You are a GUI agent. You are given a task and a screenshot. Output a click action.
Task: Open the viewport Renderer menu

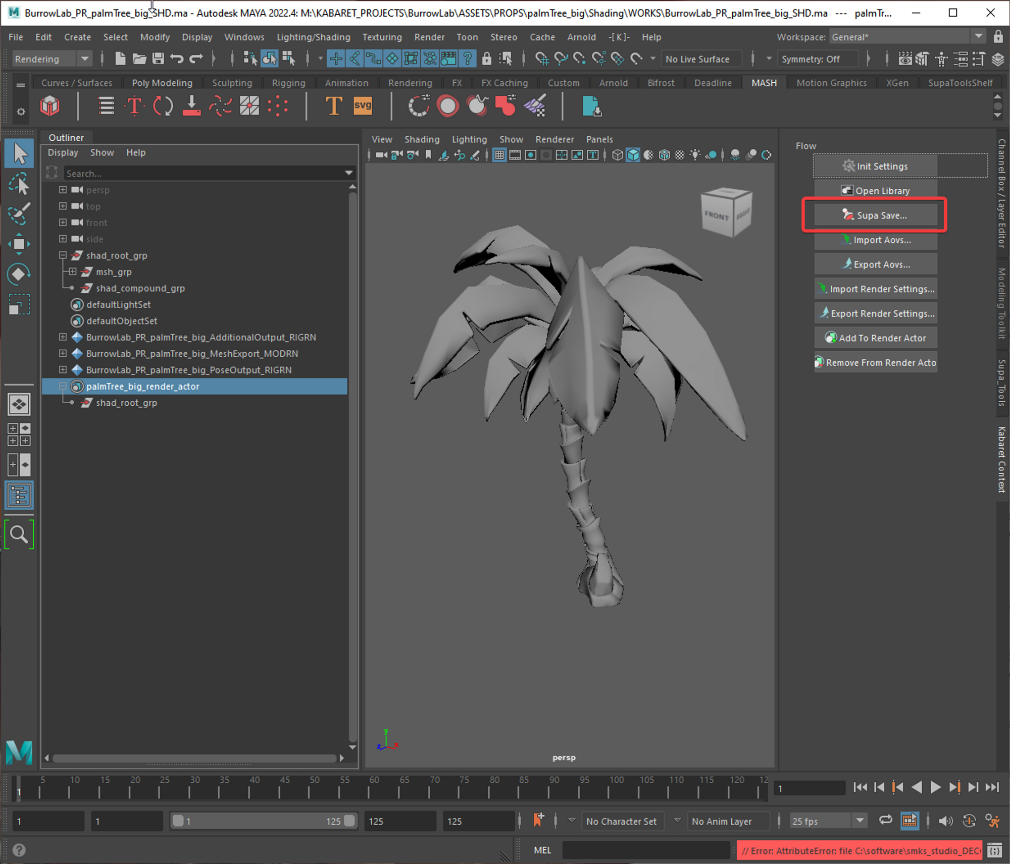point(554,139)
